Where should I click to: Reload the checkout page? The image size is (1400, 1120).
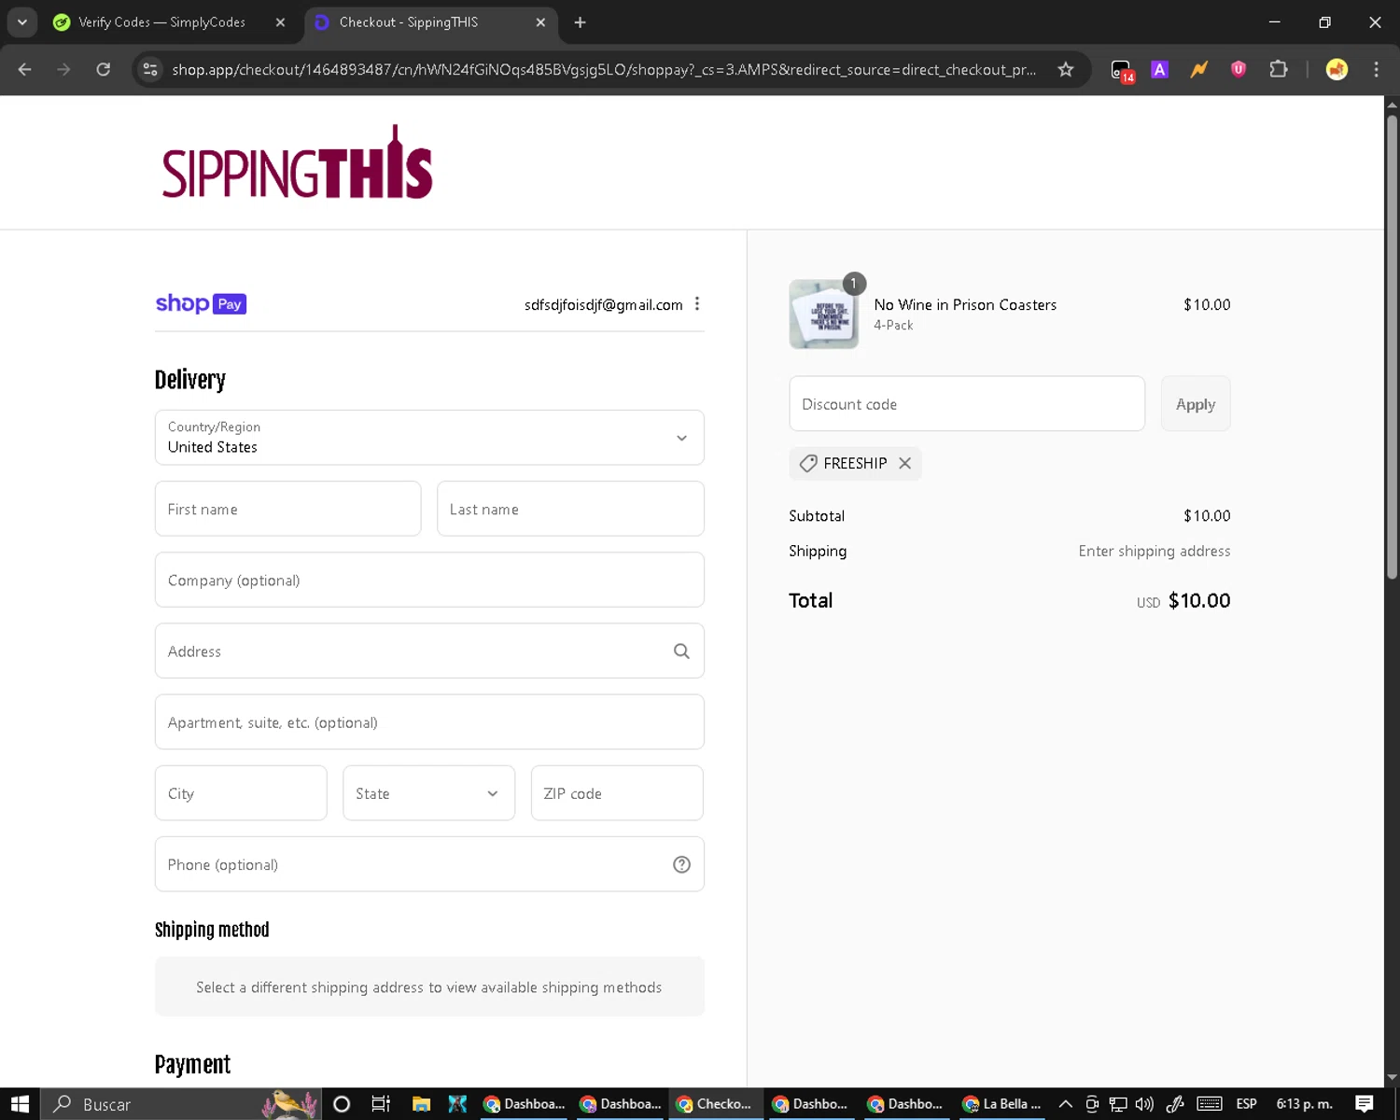pyautogui.click(x=103, y=69)
